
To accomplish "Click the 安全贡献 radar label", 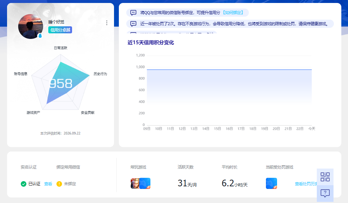I will (88, 113).
